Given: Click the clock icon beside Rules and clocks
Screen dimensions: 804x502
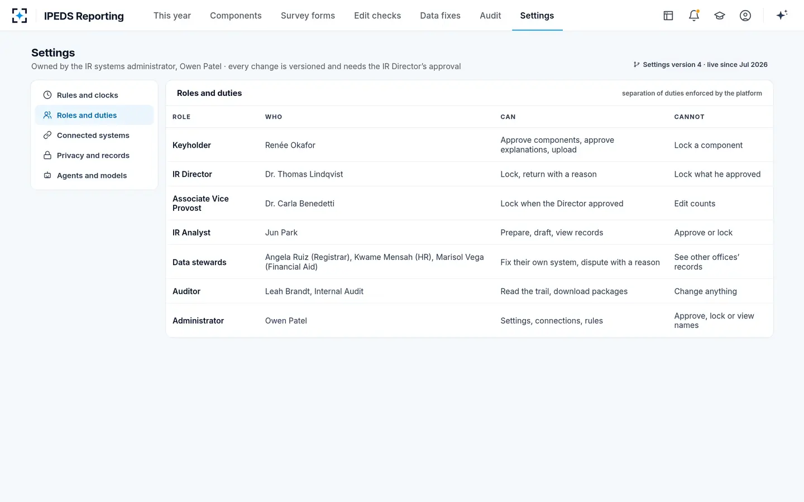Looking at the screenshot, I should 47,95.
